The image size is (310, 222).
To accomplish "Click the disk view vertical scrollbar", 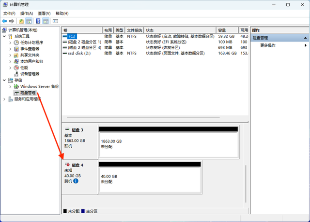I will click(246, 184).
